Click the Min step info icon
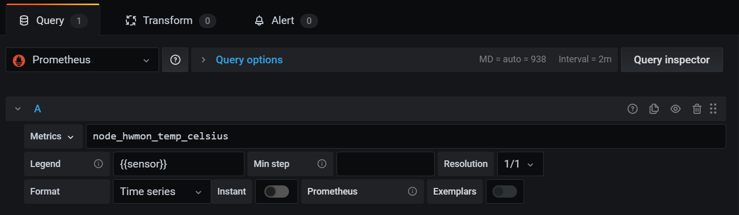739x215 pixels. coord(322,164)
